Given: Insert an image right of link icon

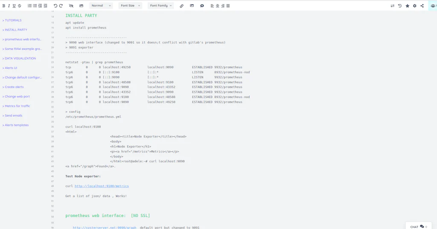Looking at the screenshot, I should [192, 6].
